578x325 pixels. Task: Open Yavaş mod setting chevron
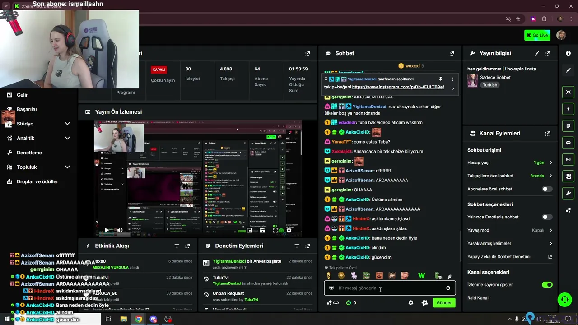click(x=550, y=230)
